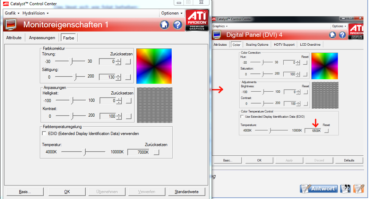The image size is (369, 199).
Task: Select Color tab in Digital Panel window
Action: [236, 45]
